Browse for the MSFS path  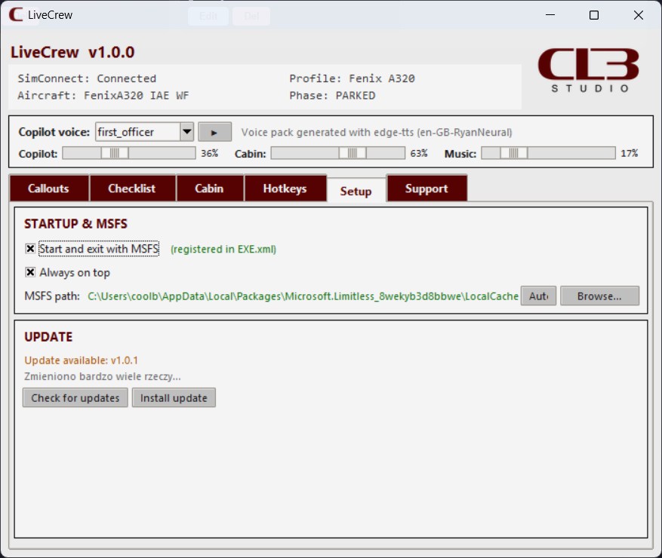[x=599, y=295]
